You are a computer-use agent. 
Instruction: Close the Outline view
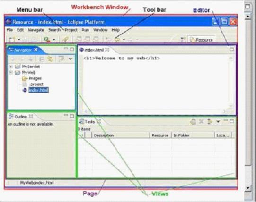click(x=31, y=116)
